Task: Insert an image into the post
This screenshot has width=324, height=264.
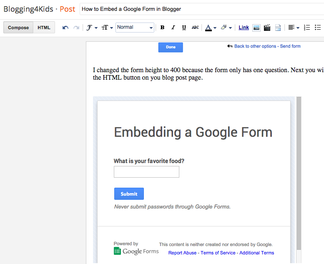Action: coord(256,28)
